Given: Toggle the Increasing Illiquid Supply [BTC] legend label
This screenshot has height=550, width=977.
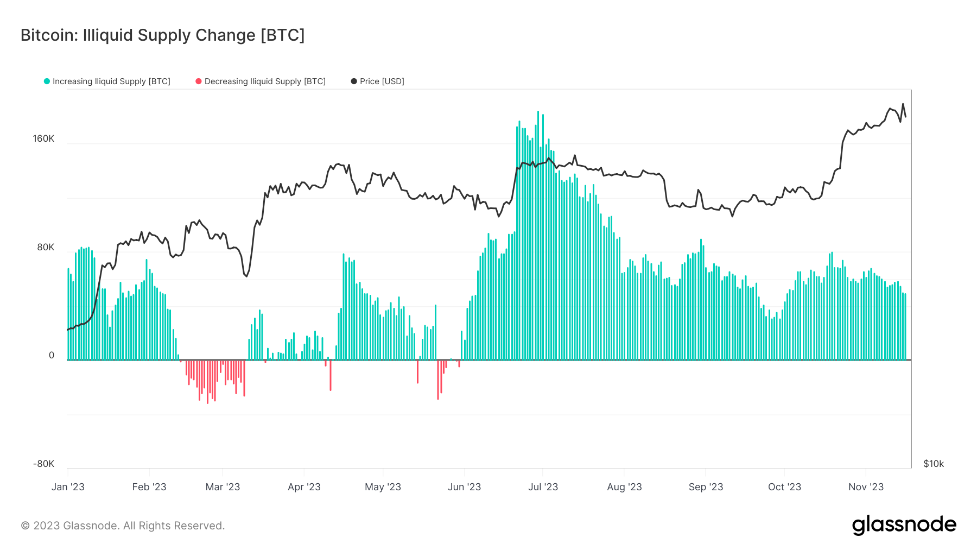Looking at the screenshot, I should pyautogui.click(x=111, y=81).
